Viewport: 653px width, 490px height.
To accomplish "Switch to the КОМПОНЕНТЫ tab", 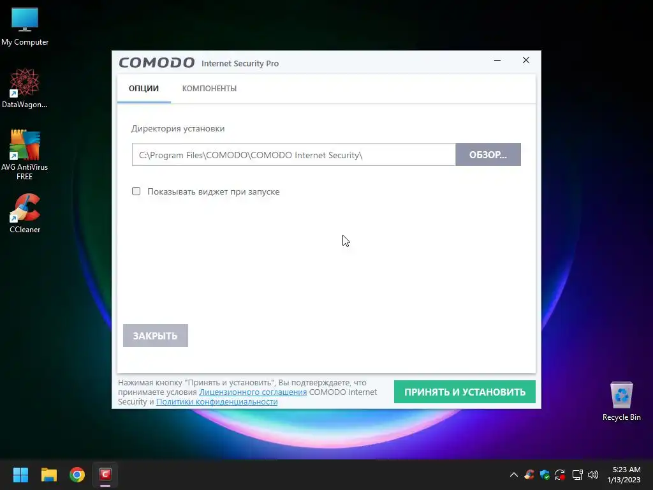I will [x=209, y=88].
